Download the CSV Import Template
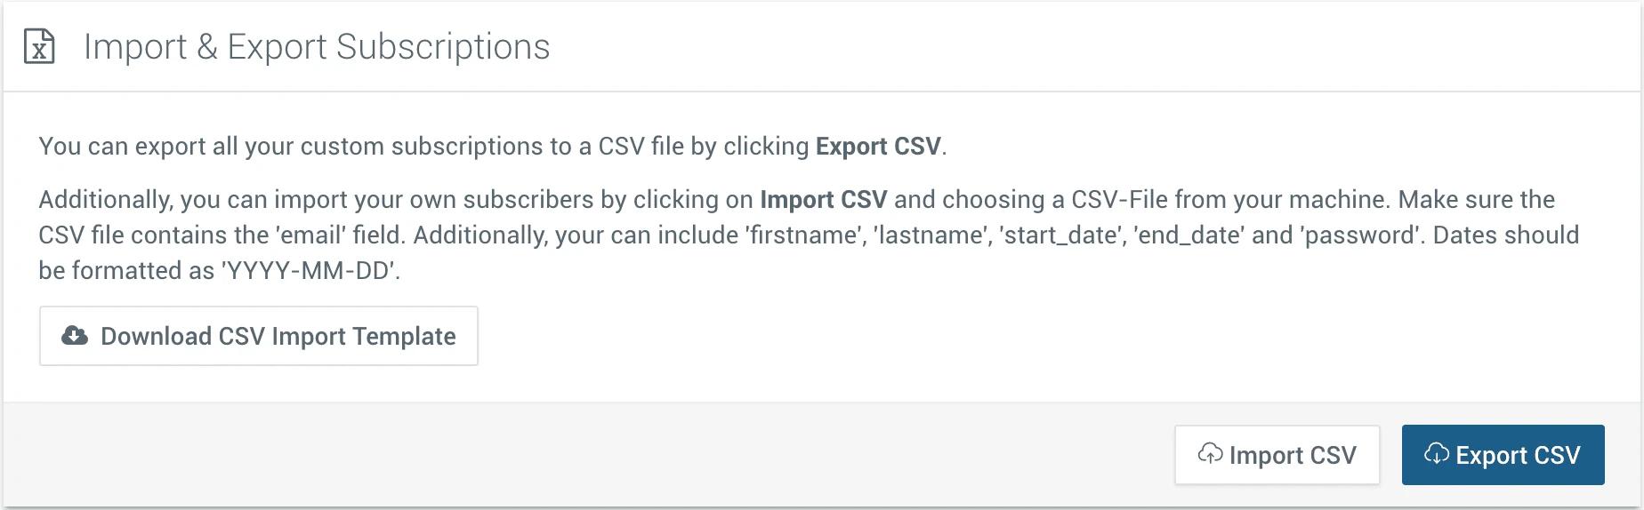Image resolution: width=1644 pixels, height=510 pixels. point(259,336)
